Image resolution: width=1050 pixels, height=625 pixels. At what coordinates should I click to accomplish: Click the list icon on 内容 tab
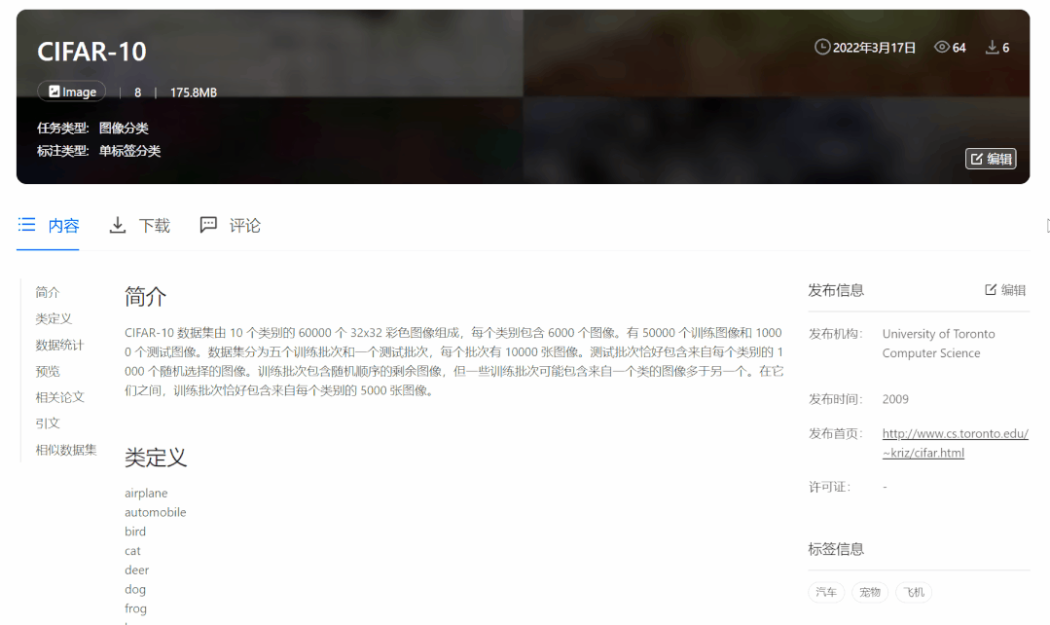27,225
